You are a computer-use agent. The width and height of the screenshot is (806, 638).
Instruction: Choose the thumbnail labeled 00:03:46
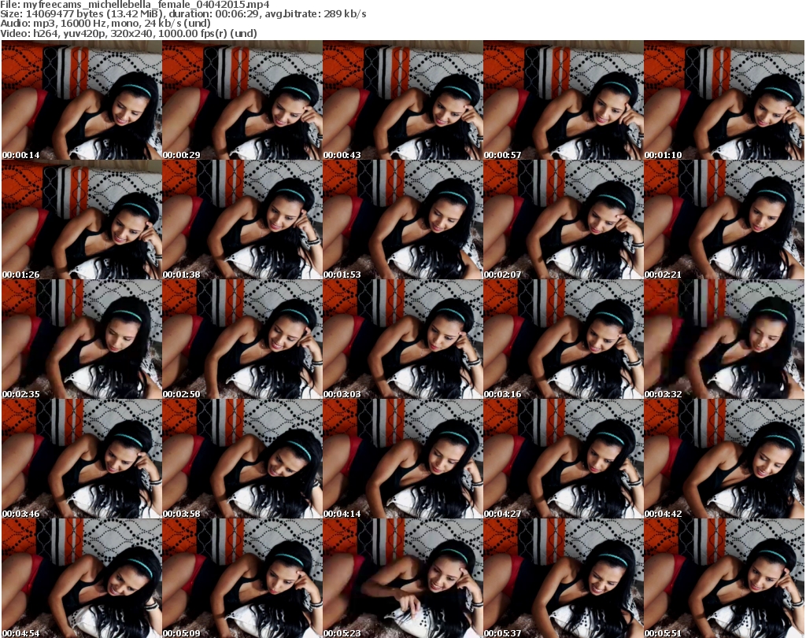(81, 459)
